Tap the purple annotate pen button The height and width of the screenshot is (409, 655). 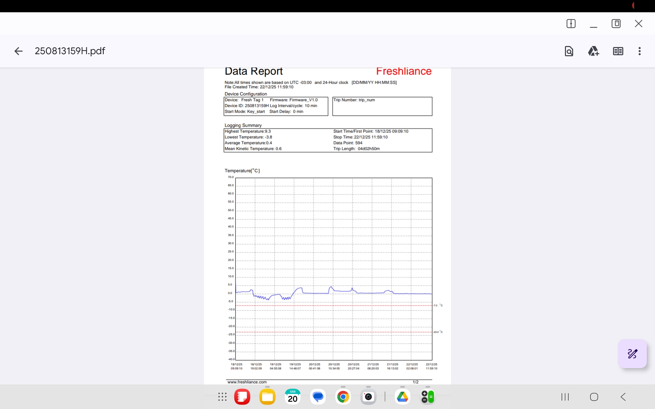click(x=632, y=354)
